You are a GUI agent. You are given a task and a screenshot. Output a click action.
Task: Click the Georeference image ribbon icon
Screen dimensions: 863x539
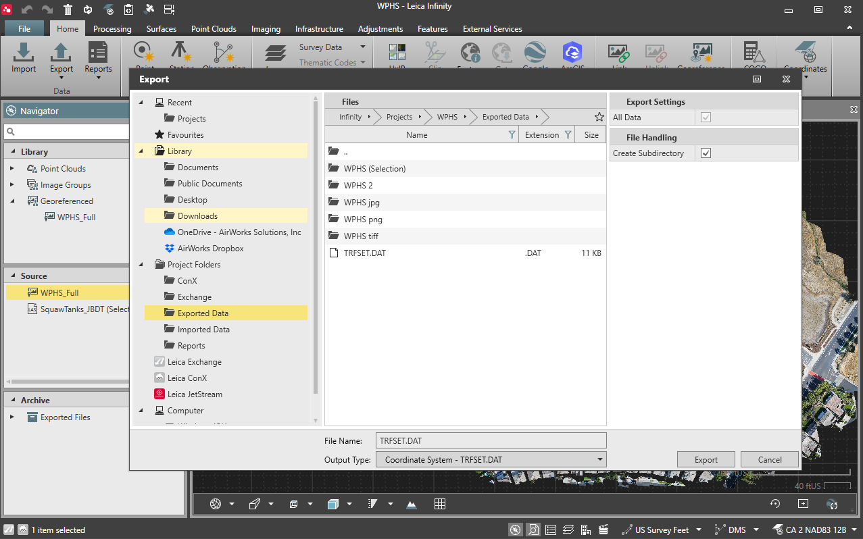(702, 53)
